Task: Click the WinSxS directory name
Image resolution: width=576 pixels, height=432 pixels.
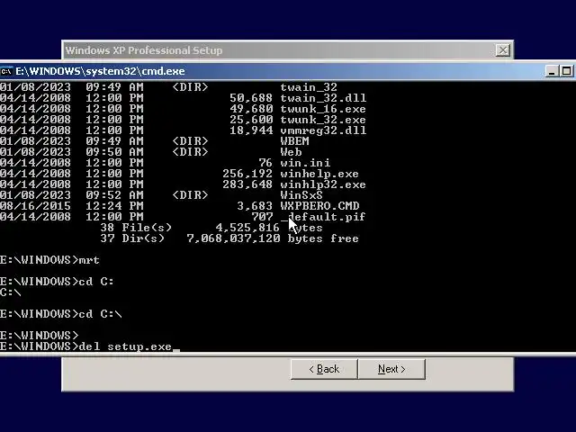Action: tap(301, 195)
